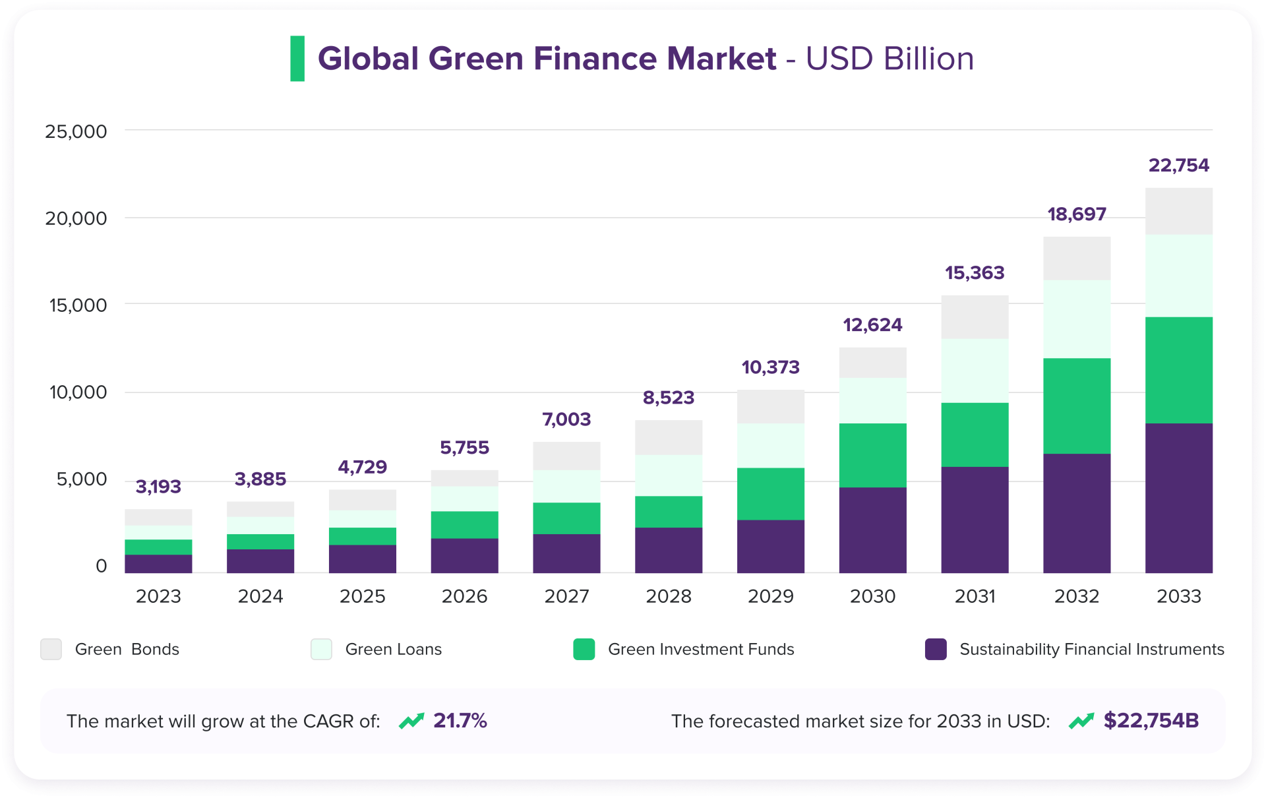
Task: Click the Sustainability Financial Instruments legend swatch
Action: tap(934, 649)
